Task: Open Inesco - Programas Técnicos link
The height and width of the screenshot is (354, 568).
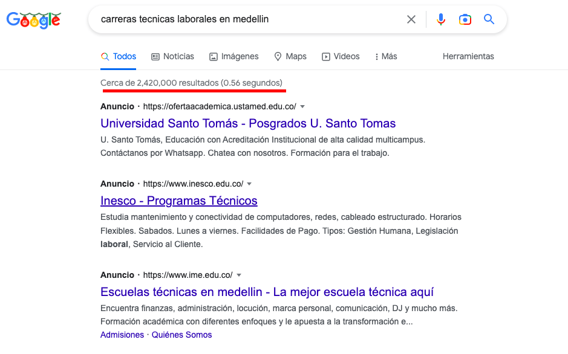Action: click(179, 201)
